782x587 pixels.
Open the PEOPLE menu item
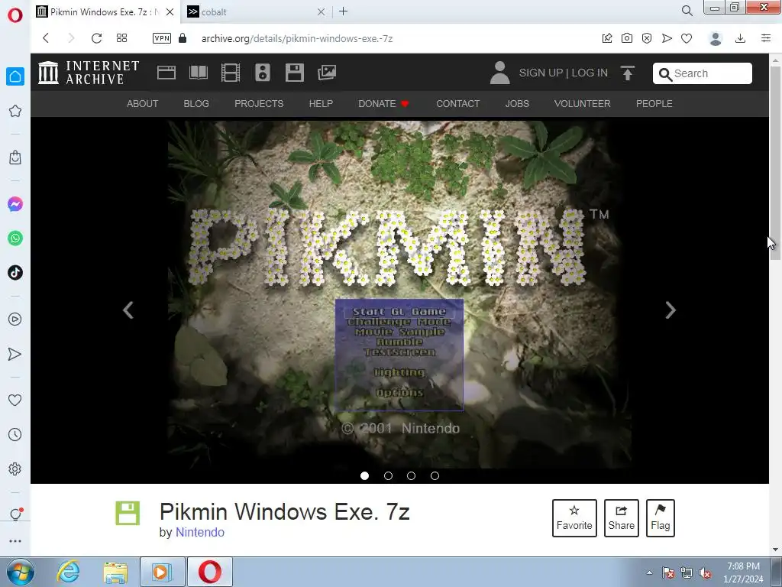click(654, 103)
